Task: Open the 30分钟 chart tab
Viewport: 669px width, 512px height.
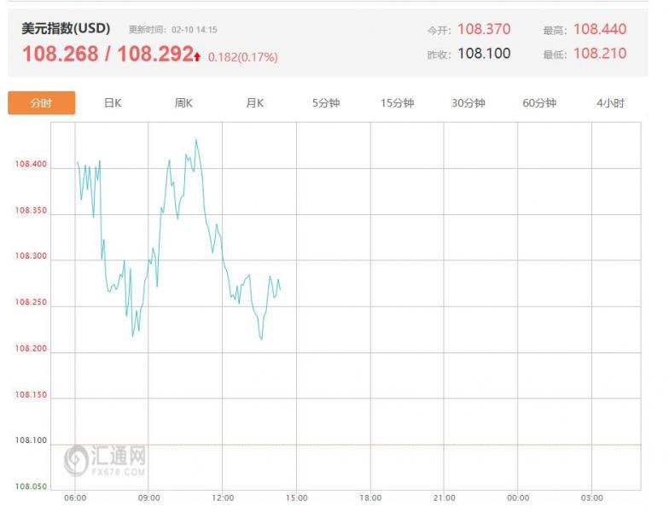Action: click(468, 103)
